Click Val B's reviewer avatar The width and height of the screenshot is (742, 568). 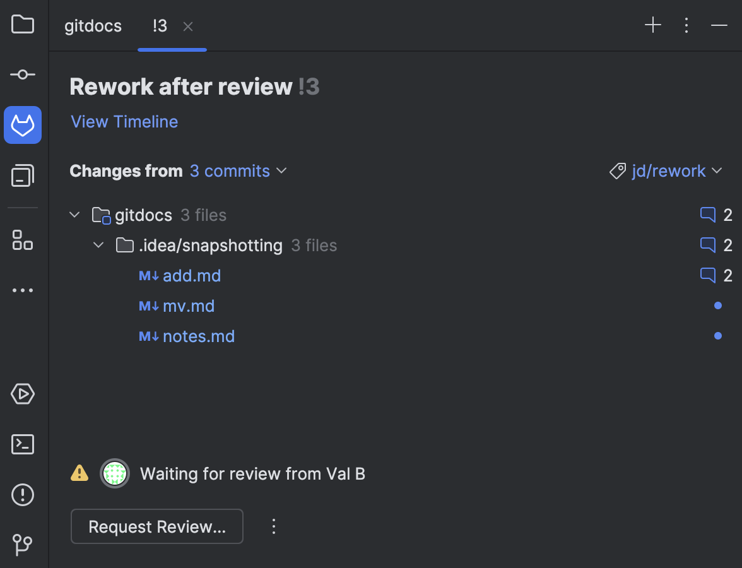(115, 473)
